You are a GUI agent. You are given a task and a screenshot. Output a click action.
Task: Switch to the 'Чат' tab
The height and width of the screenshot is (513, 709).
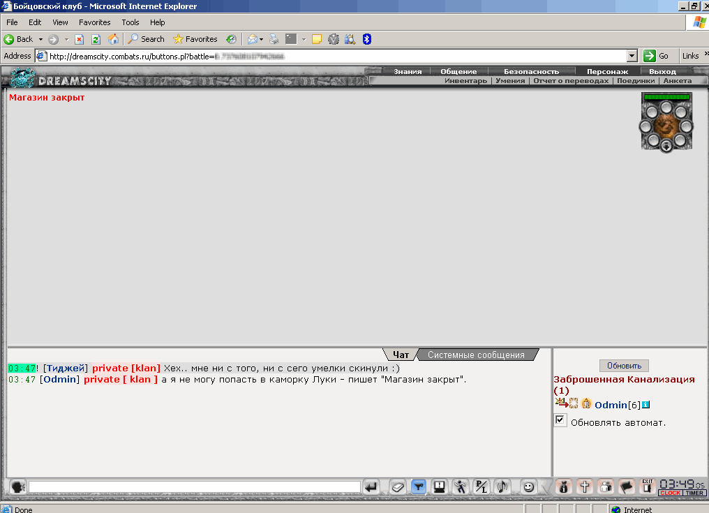401,355
